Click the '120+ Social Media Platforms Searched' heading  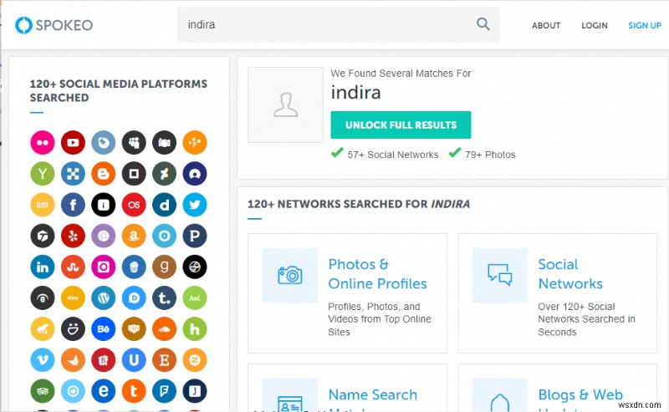(x=119, y=91)
